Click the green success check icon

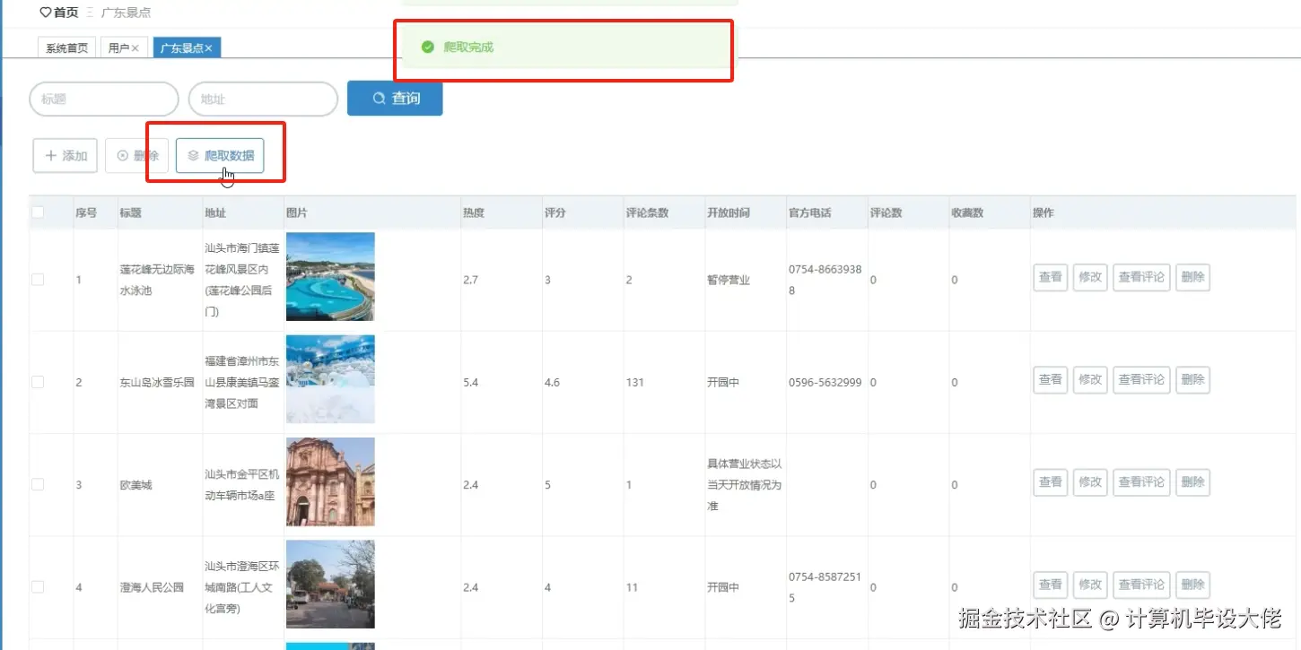point(428,47)
